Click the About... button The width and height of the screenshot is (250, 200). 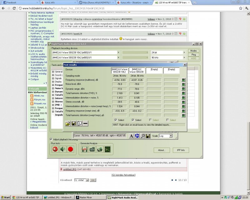(x=162, y=150)
